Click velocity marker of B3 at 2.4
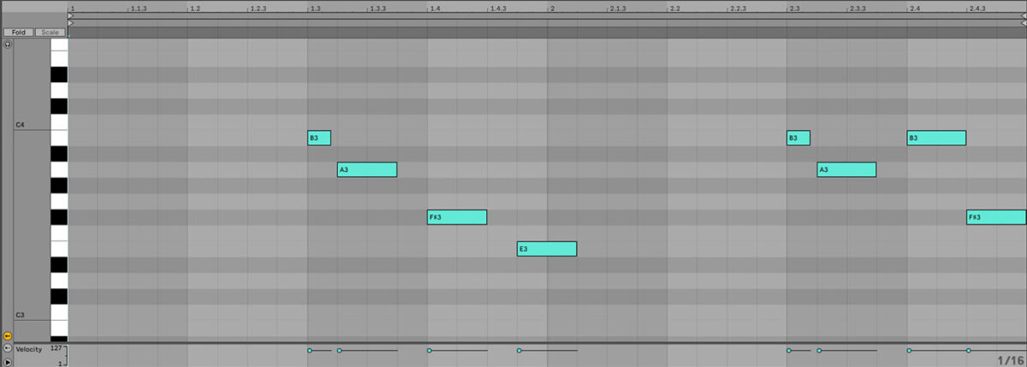Viewport: 1027px width, 367px height. tap(909, 350)
